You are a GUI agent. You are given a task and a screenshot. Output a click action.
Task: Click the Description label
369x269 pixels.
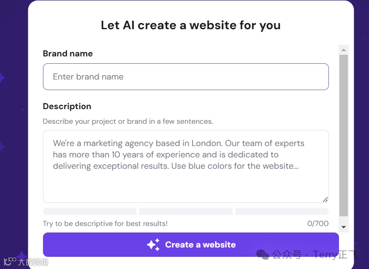coord(67,106)
